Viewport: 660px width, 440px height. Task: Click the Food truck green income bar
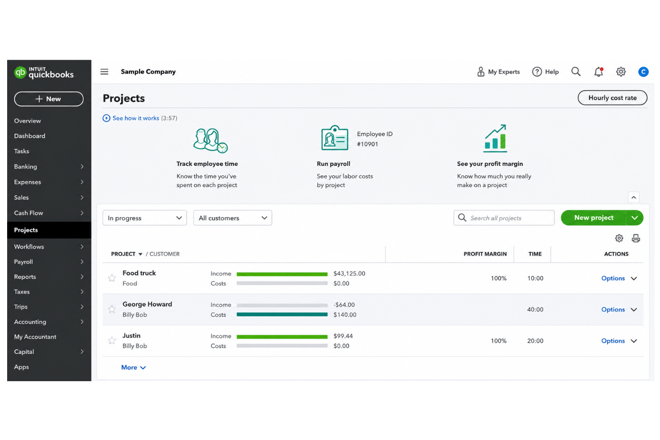pos(282,274)
